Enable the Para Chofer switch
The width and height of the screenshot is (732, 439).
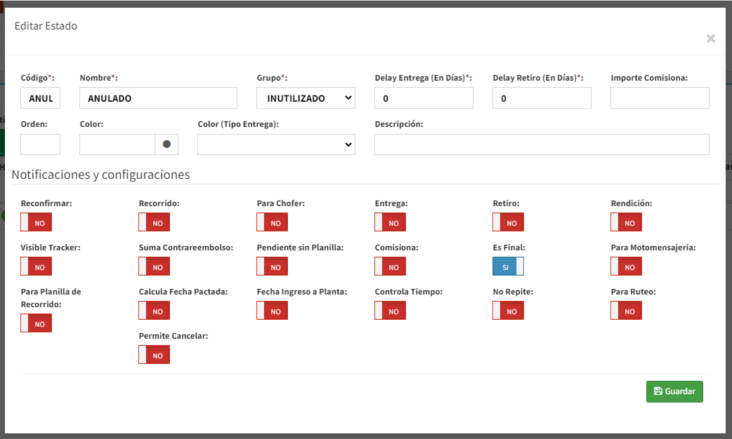pyautogui.click(x=272, y=222)
